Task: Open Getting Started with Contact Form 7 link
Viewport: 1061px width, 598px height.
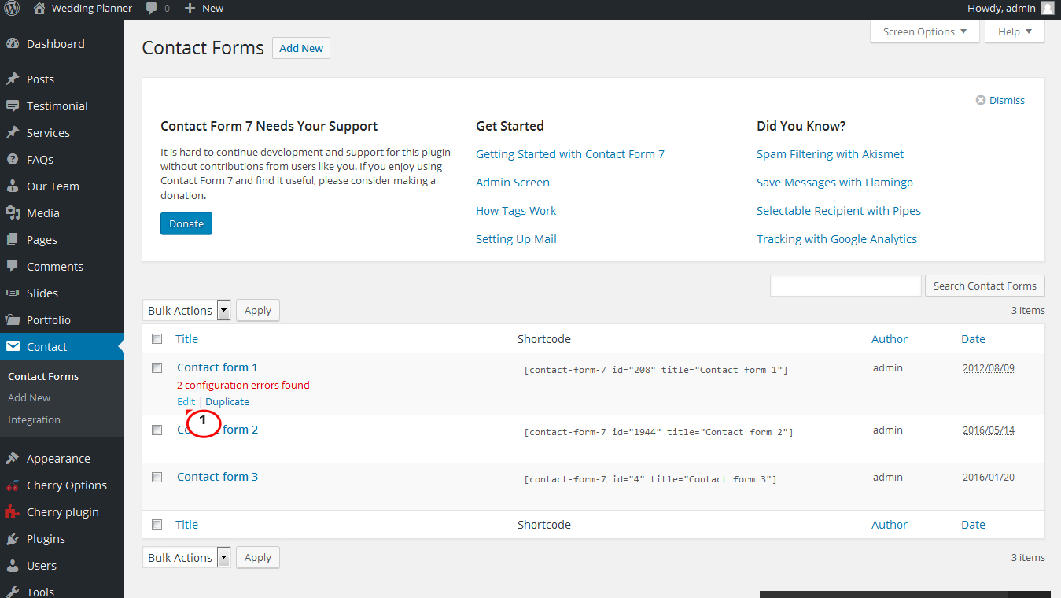Action: [570, 154]
